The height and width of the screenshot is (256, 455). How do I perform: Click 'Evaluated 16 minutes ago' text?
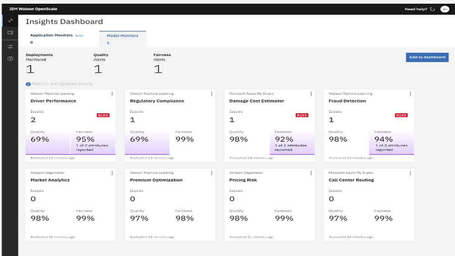[x=52, y=237]
